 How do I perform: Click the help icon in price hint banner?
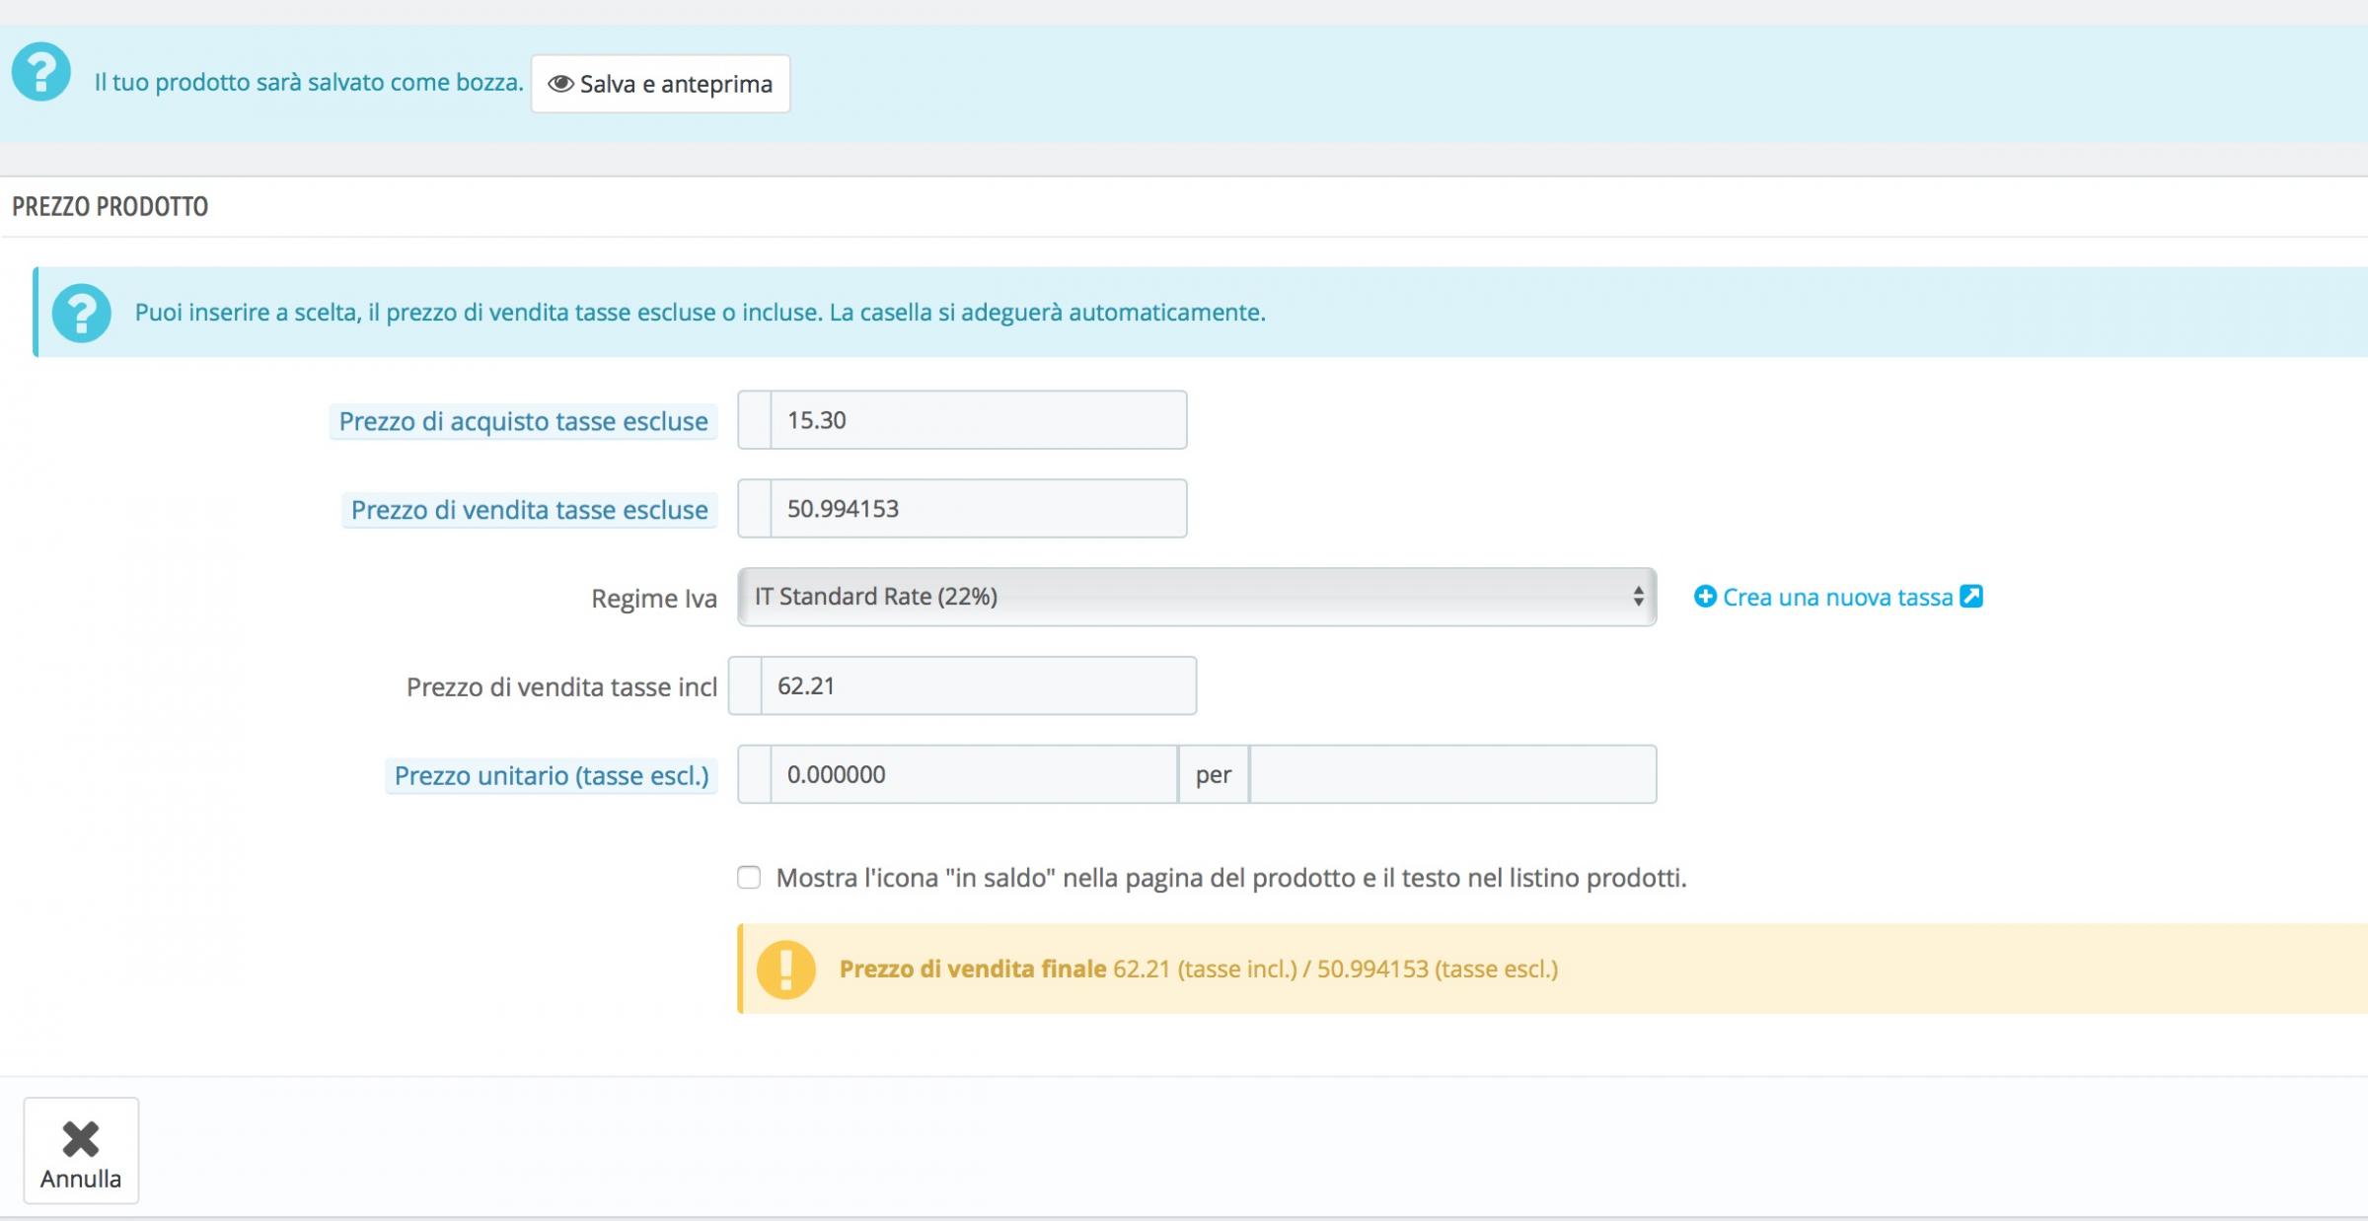pos(81,314)
